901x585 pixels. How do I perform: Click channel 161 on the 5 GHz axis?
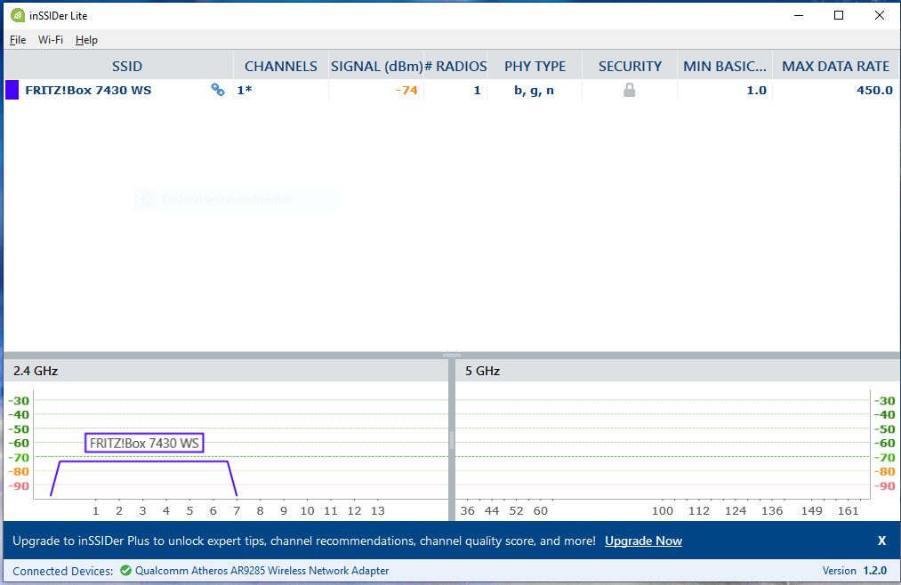click(x=849, y=511)
